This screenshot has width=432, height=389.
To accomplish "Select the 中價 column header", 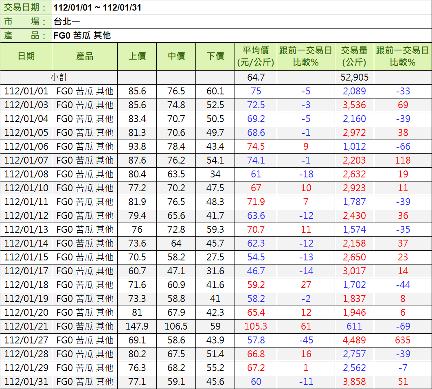I will (176, 56).
